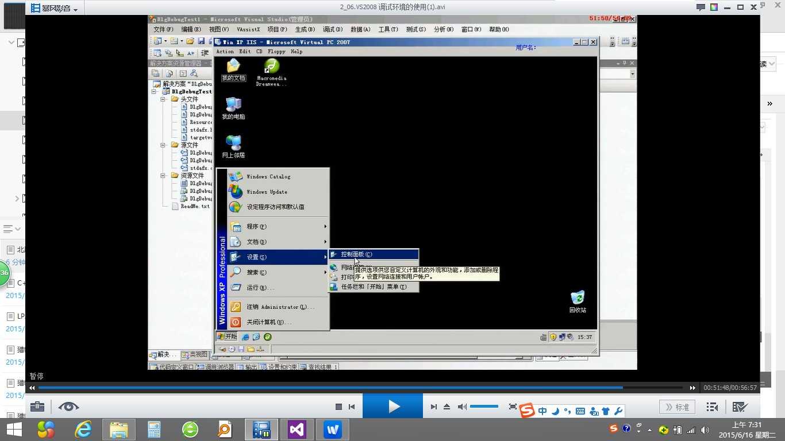Click the XP 开始 start button

pyautogui.click(x=227, y=336)
